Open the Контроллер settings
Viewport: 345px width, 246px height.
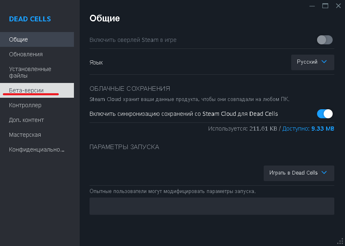[37, 105]
